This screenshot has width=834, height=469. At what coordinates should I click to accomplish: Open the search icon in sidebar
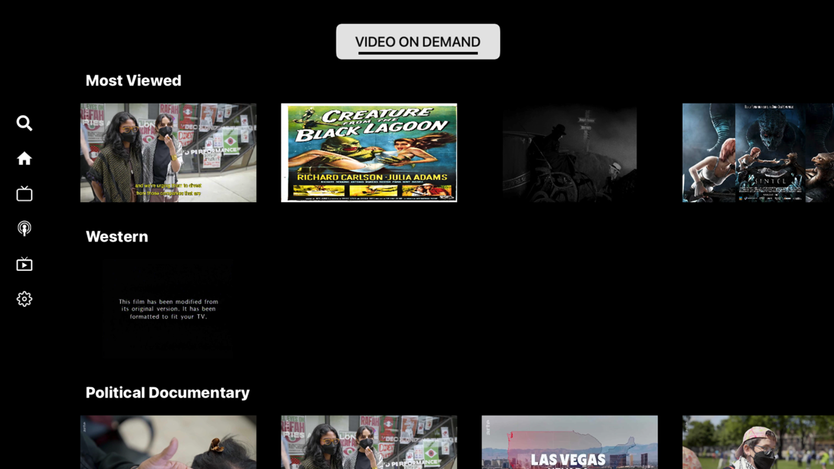[x=24, y=123]
